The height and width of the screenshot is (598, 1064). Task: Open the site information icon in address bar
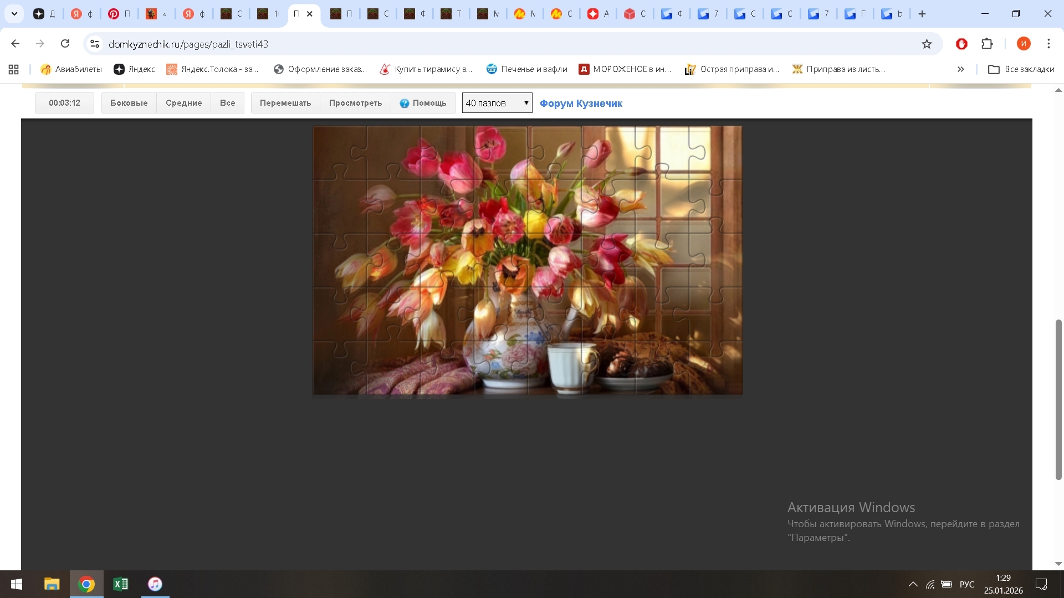click(95, 44)
